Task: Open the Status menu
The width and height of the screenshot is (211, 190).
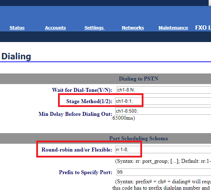Action: [17, 28]
